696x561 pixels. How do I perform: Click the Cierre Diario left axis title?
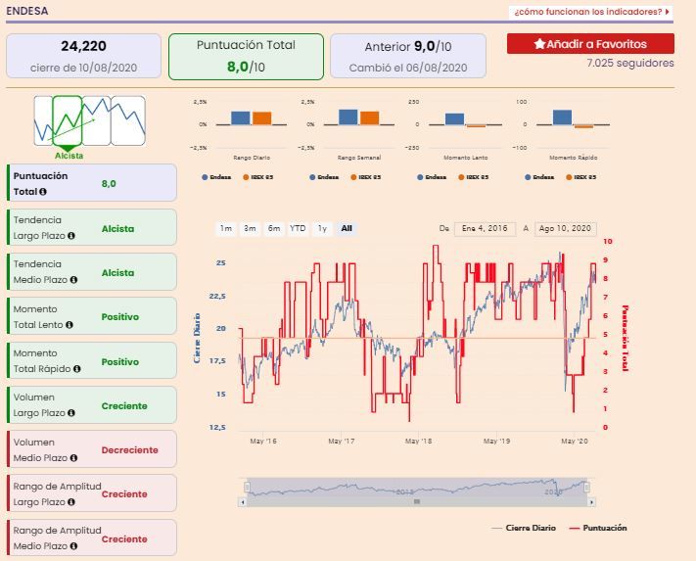tap(197, 338)
